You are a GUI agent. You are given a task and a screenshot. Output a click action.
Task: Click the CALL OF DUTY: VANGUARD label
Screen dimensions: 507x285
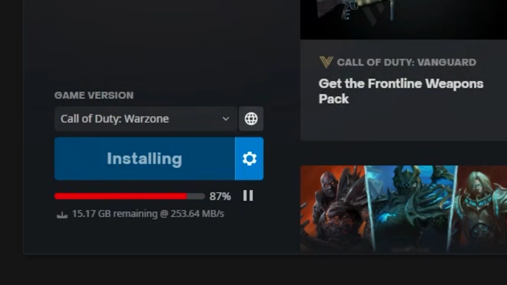406,62
